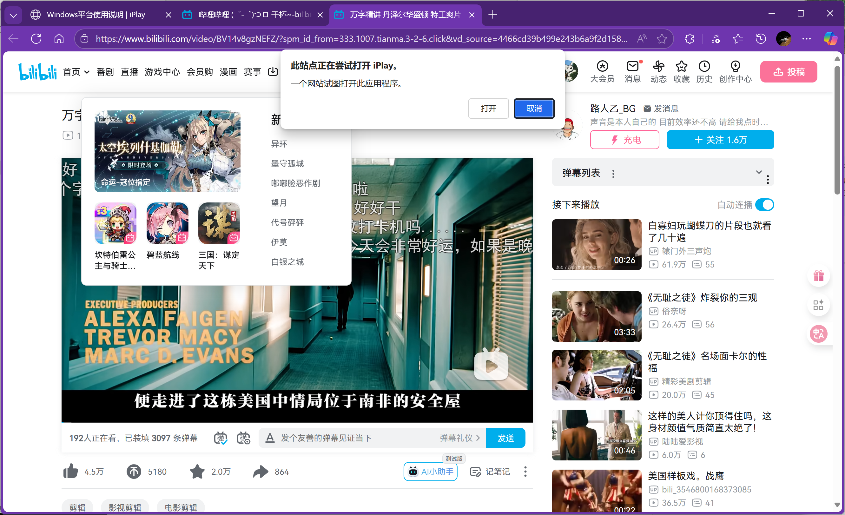Viewport: 845px width, 515px height.
Task: Click the translate 中/A icon on right sidebar
Action: pyautogui.click(x=819, y=334)
